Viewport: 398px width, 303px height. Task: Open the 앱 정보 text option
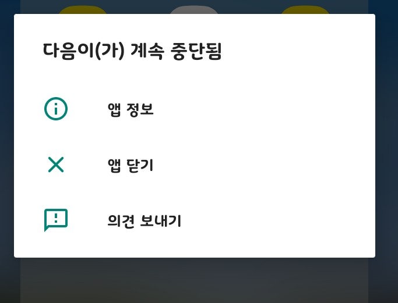[x=131, y=109]
